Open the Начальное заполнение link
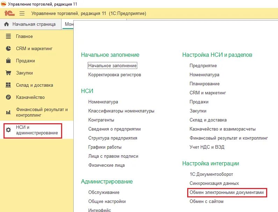 coord(112,65)
